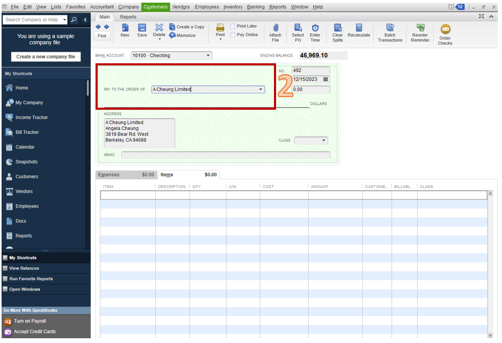The image size is (502, 343).
Task: Click Open Windows in sidebar
Action: point(25,290)
